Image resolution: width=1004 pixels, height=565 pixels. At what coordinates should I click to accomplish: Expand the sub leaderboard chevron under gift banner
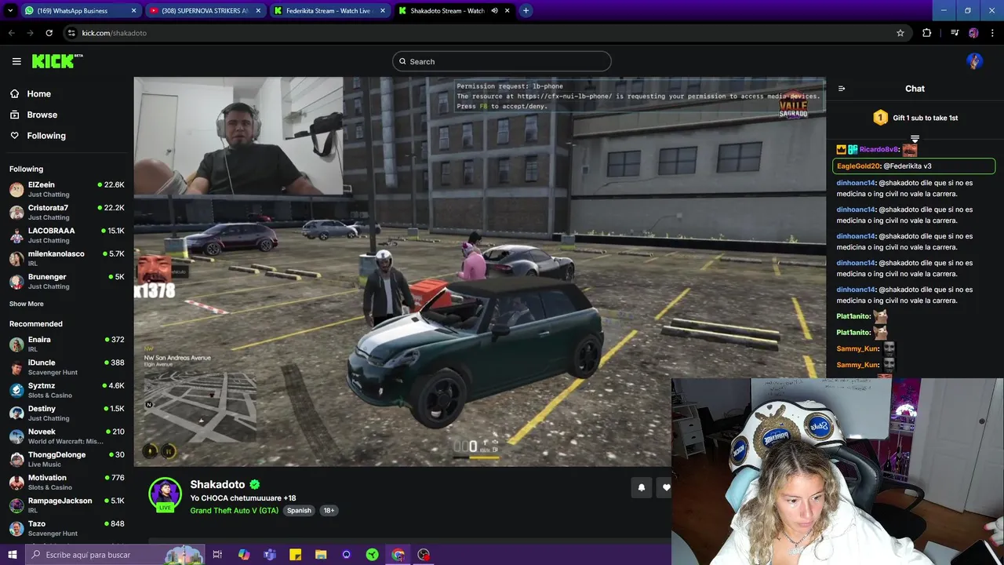(915, 138)
